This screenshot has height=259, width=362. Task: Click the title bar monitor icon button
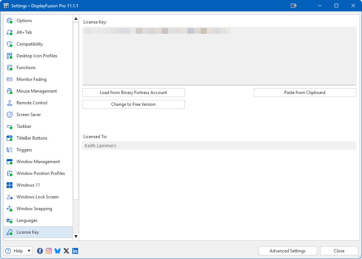point(293,6)
